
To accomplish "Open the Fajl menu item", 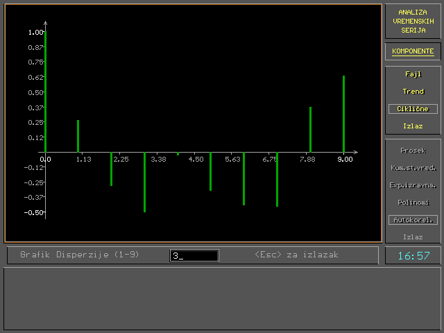I will 413,74.
